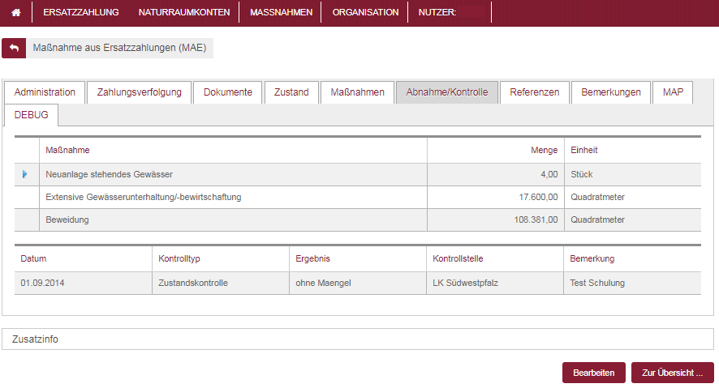Viewport: 719px width, 388px height.
Task: Click the Stück unit cell
Action: [633, 174]
